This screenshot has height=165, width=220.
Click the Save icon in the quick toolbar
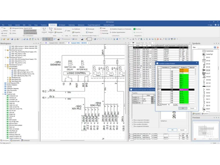[x=12, y=39]
